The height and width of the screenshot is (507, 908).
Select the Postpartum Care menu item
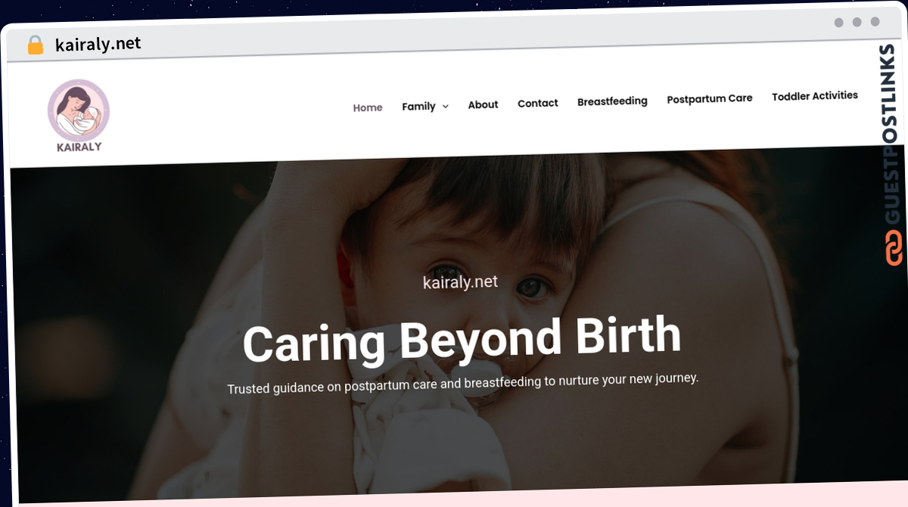click(710, 98)
